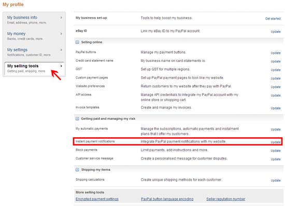Click the 'Instant payment notifications' label
Viewport: 285px width, 206px height.
coord(95,141)
